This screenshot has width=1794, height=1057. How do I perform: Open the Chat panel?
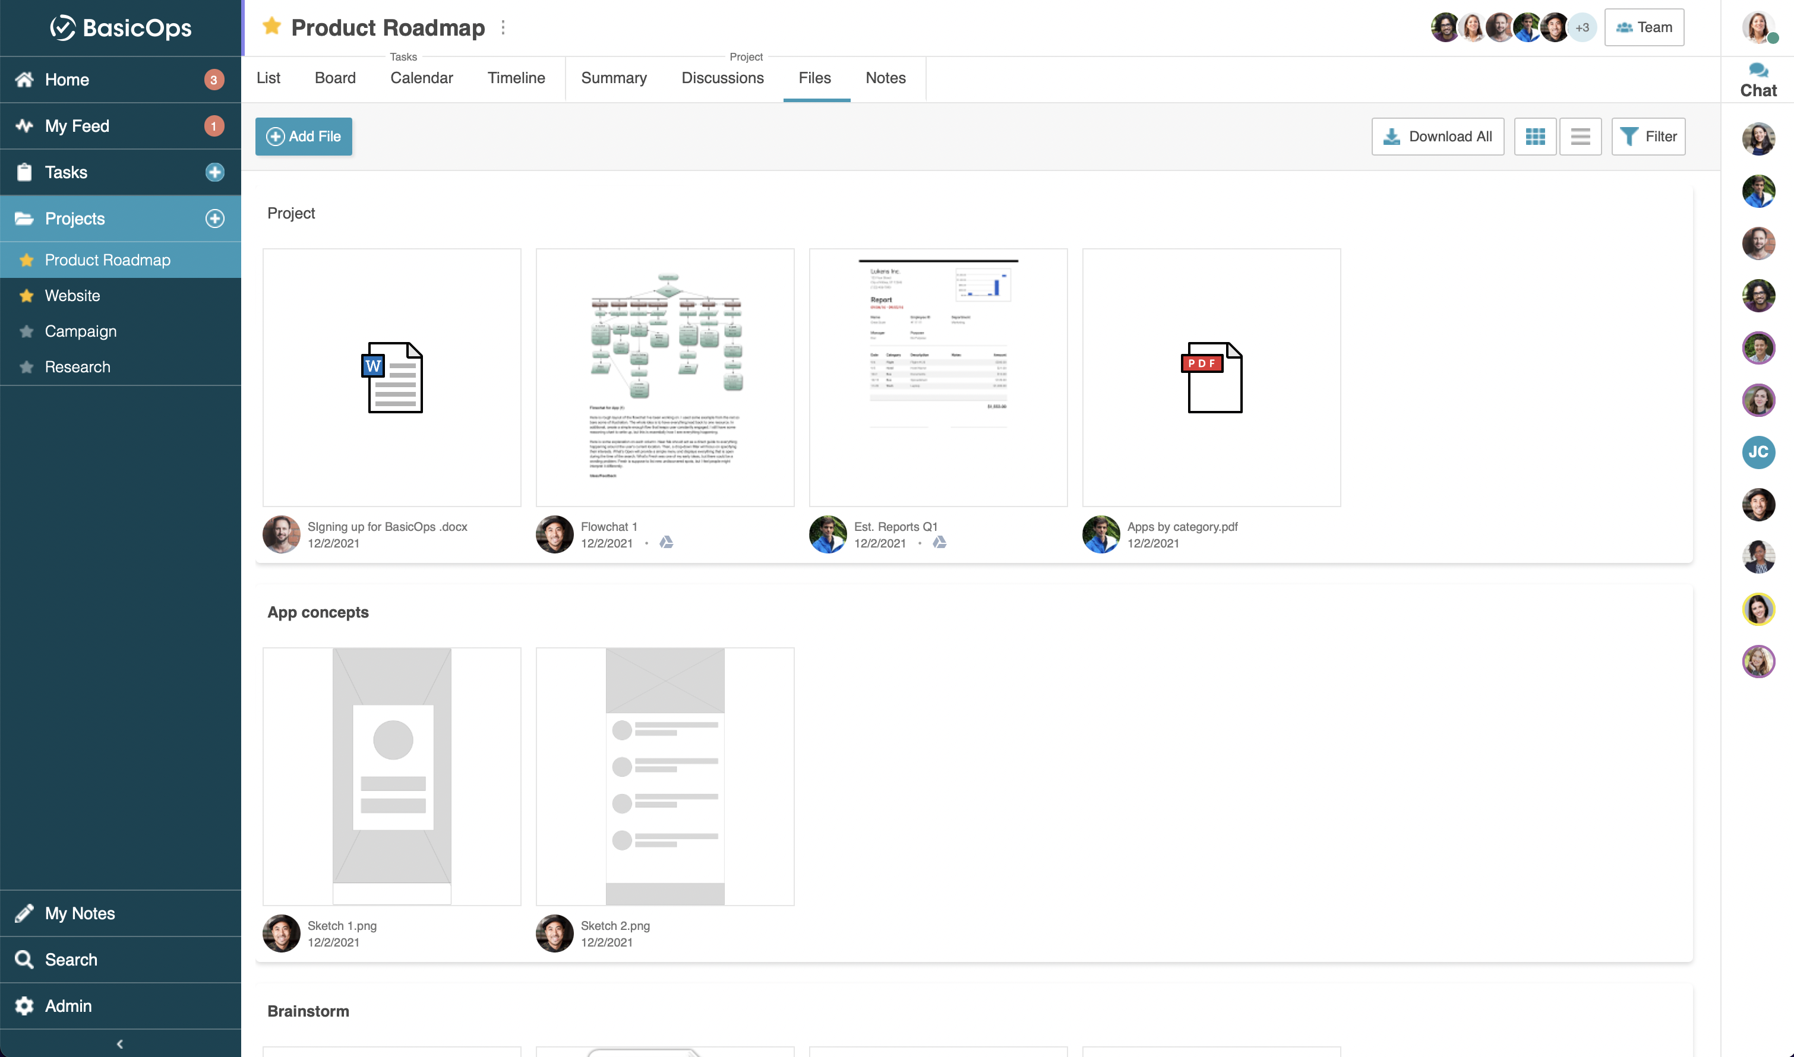click(x=1758, y=78)
